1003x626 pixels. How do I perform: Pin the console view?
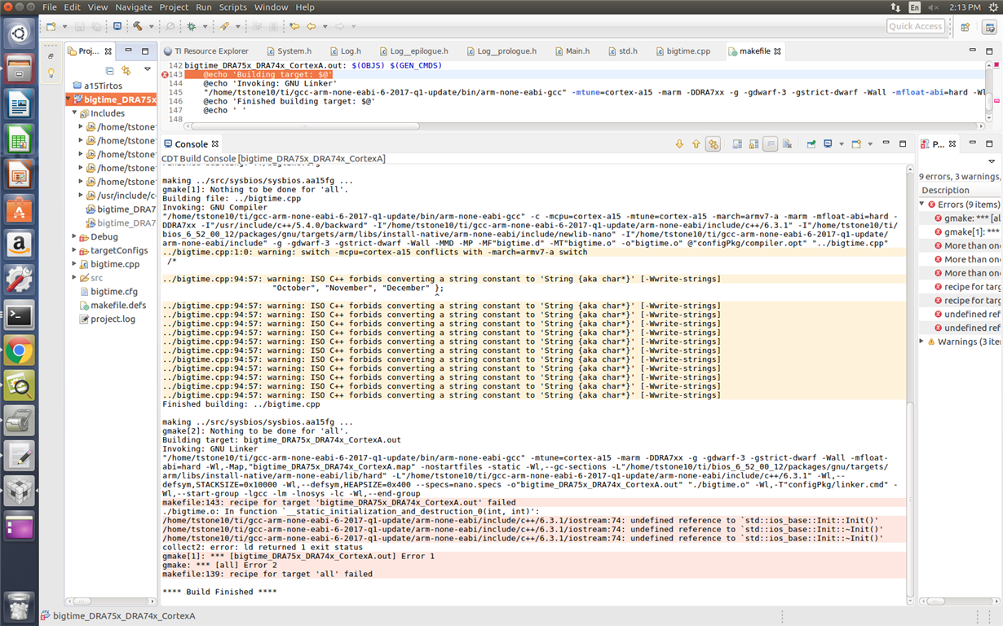(x=811, y=144)
